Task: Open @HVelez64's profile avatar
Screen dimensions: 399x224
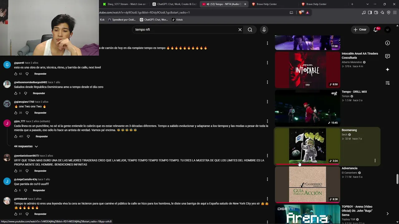Action: coord(7,201)
